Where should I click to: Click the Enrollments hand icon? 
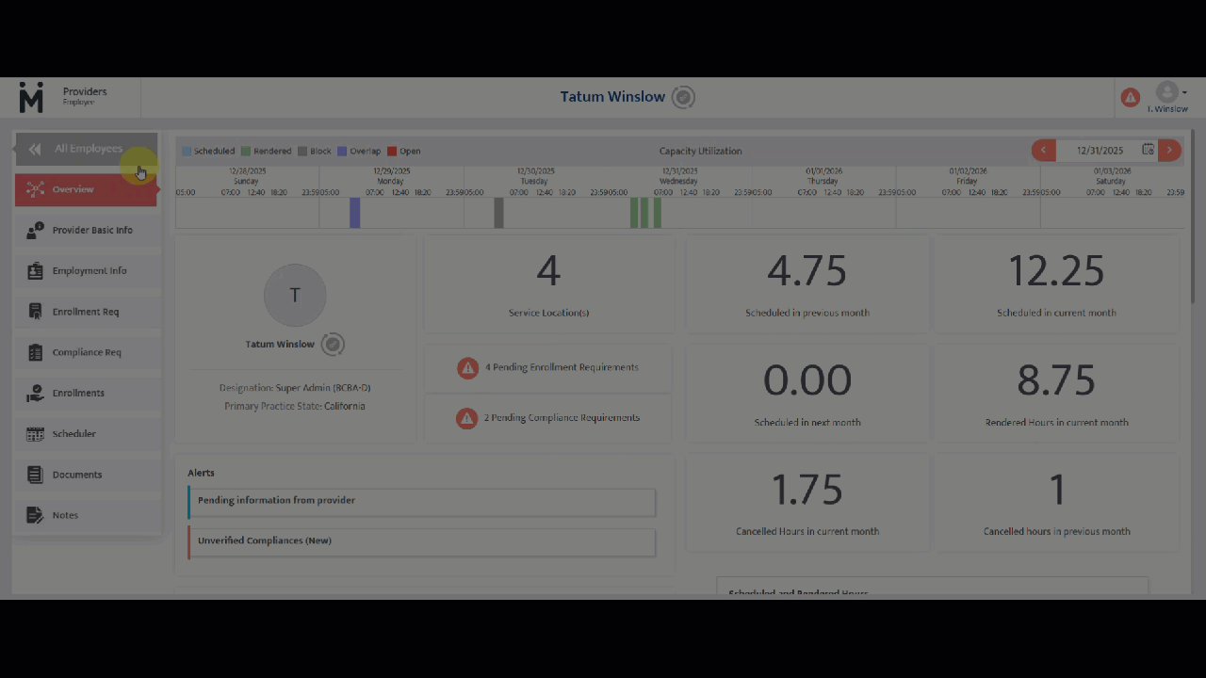(x=35, y=394)
